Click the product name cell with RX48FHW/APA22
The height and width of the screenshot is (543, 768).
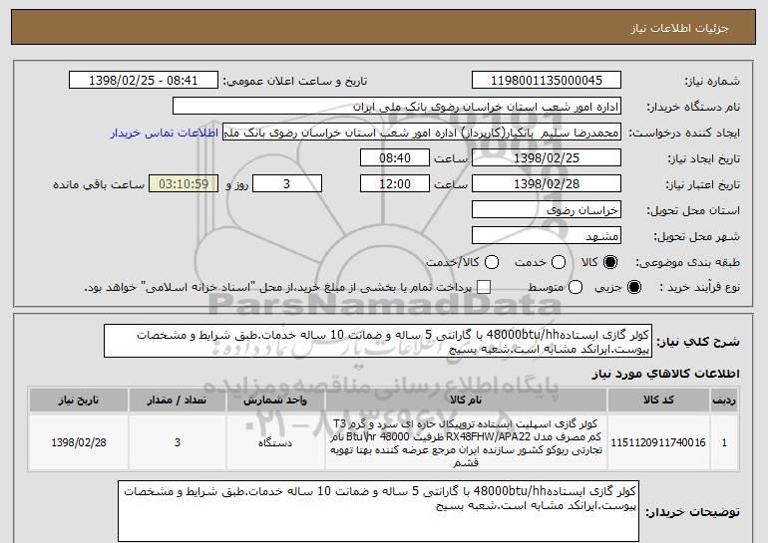[x=466, y=442]
